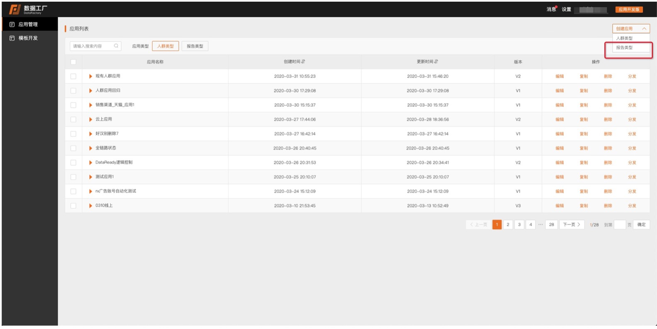Expand the 全链路状态 row

pyautogui.click(x=90, y=148)
